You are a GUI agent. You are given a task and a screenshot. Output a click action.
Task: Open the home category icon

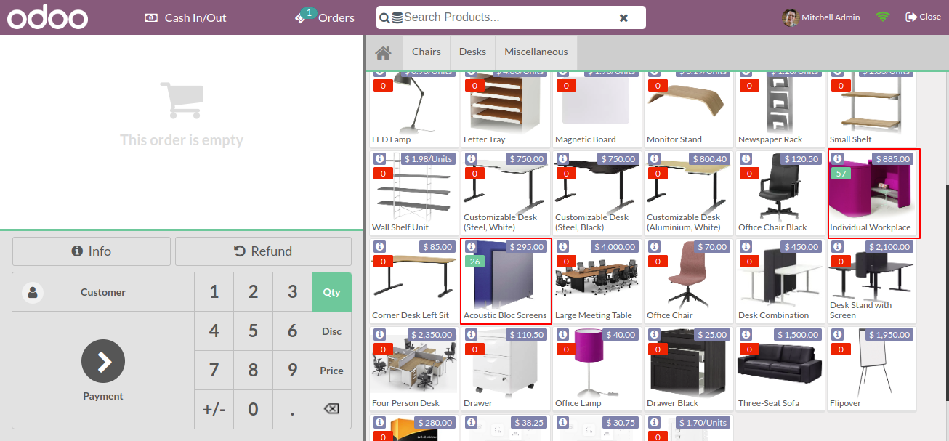384,52
